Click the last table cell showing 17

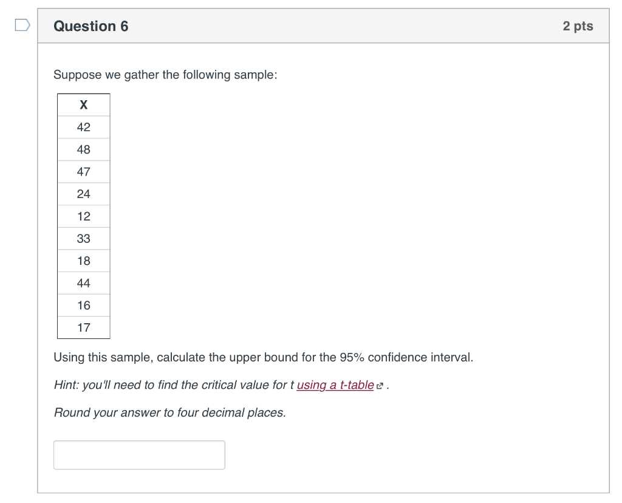click(x=83, y=327)
